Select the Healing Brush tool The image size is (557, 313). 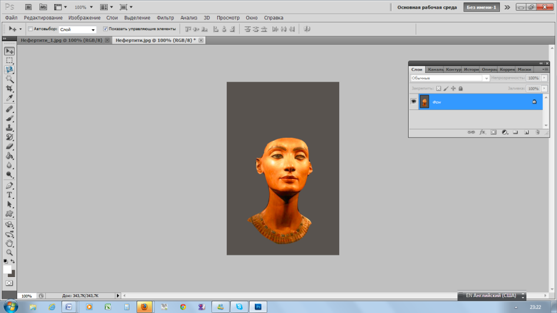[9, 109]
